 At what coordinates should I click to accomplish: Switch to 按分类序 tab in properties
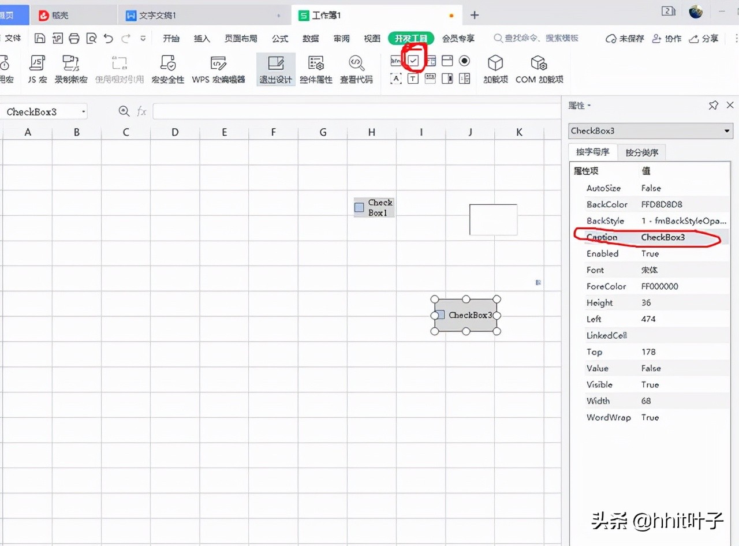pos(641,152)
